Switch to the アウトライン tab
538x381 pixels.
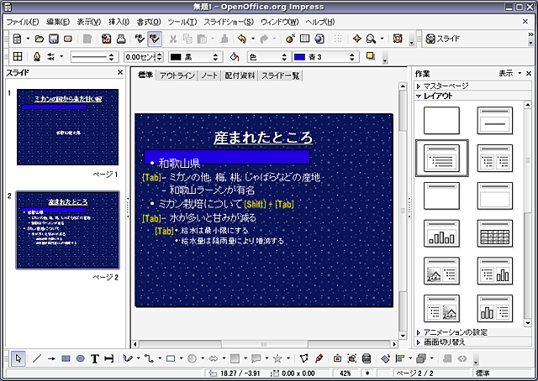pos(177,76)
